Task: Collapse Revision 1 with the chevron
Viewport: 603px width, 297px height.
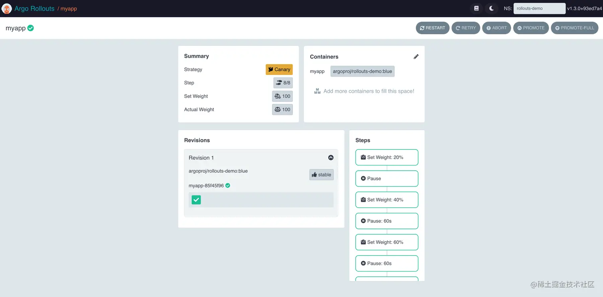Action: click(x=331, y=158)
